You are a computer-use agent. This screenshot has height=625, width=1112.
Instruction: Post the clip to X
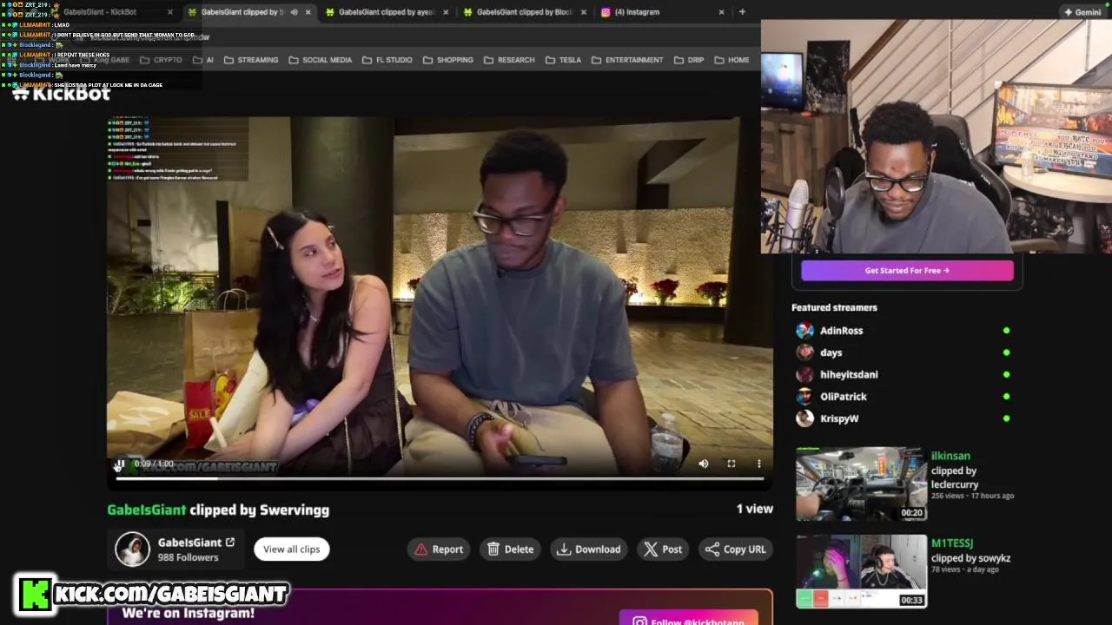[x=663, y=549]
